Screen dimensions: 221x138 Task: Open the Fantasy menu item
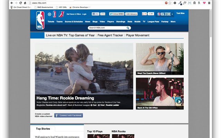165,22
